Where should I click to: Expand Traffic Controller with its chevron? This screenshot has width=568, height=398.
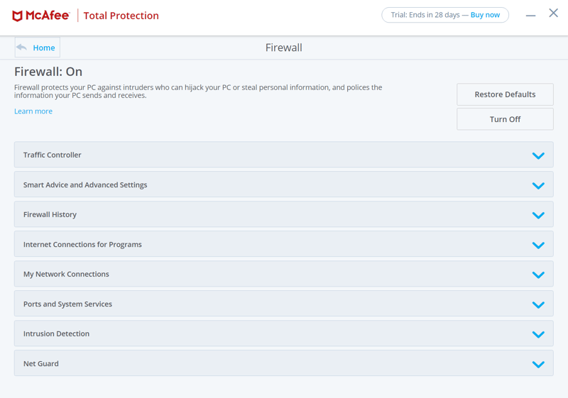[538, 155]
